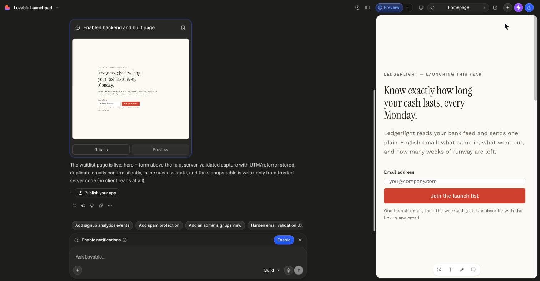Activate the text edit tool in preview
The width and height of the screenshot is (540, 281).
point(450,270)
